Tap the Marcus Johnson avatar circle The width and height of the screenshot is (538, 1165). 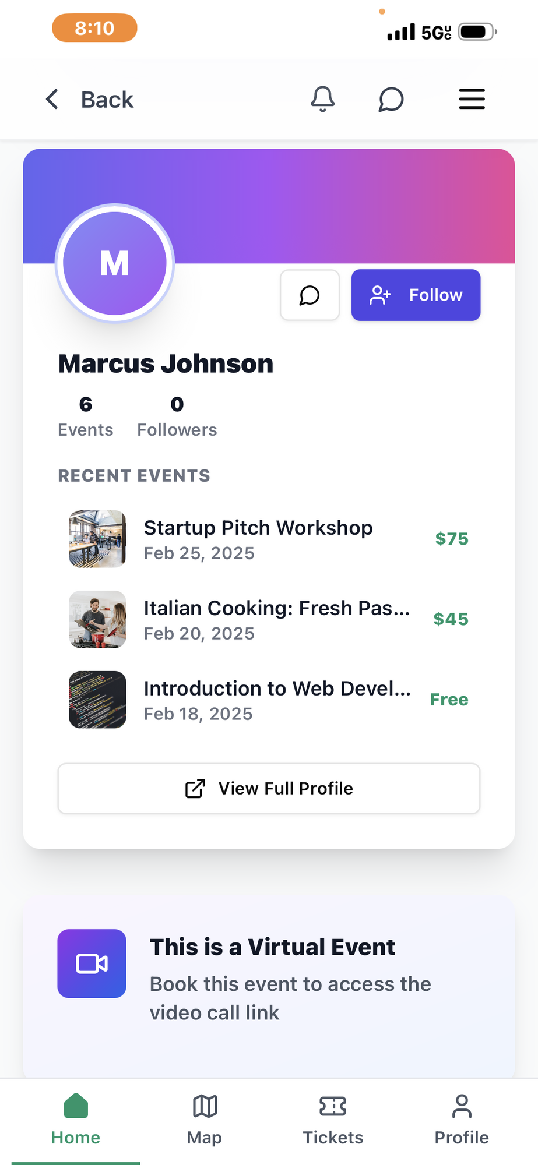click(x=115, y=263)
